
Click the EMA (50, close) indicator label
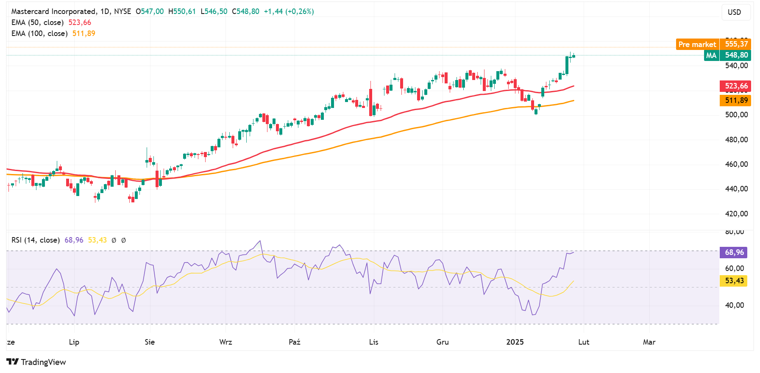click(38, 22)
